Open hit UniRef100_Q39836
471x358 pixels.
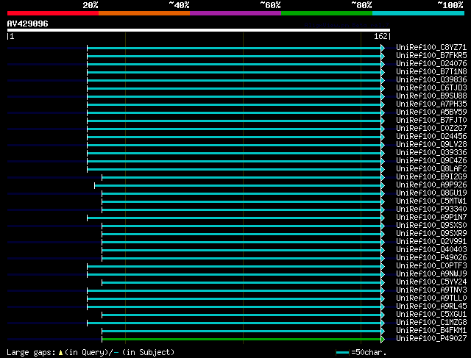pos(431,80)
